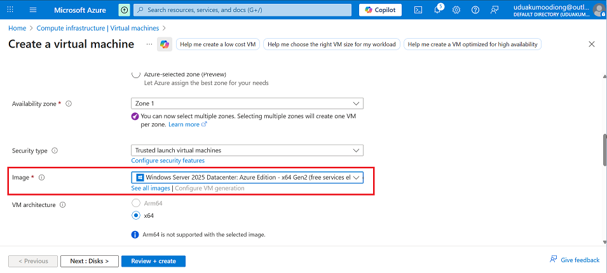Click the Copilot icon beside page title
Viewport: 607px width, 273px height.
165,44
